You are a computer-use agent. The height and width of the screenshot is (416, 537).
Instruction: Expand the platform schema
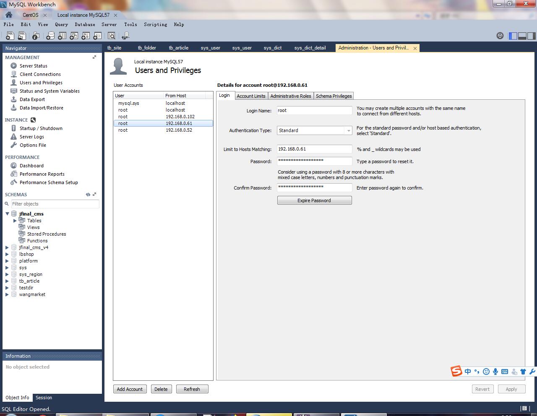(x=7, y=261)
